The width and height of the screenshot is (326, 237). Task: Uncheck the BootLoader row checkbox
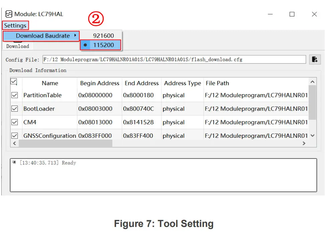(x=15, y=109)
